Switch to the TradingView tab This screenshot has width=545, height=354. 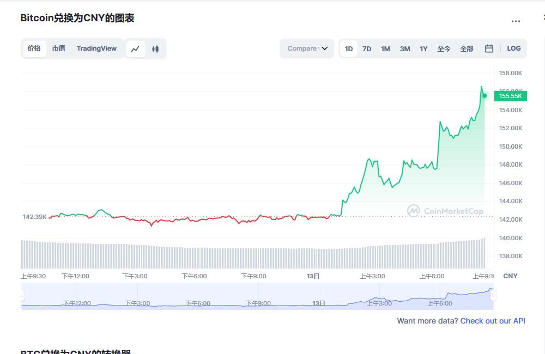click(x=96, y=48)
